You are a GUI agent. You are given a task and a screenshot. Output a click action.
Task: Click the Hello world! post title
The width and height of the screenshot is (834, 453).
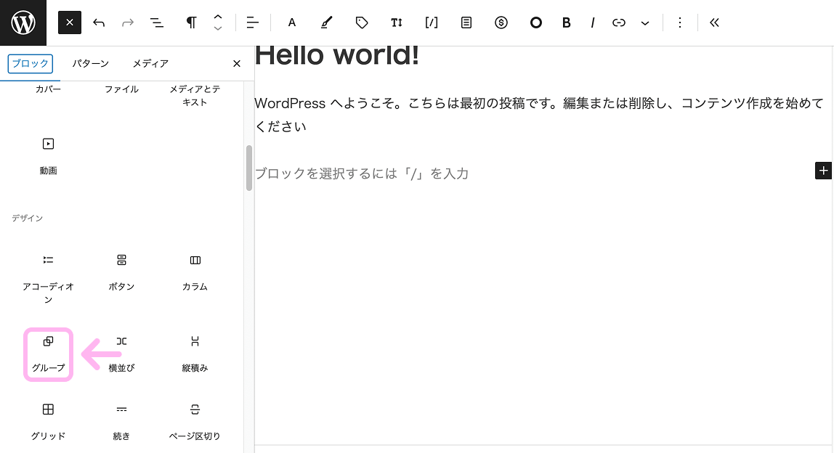click(336, 55)
